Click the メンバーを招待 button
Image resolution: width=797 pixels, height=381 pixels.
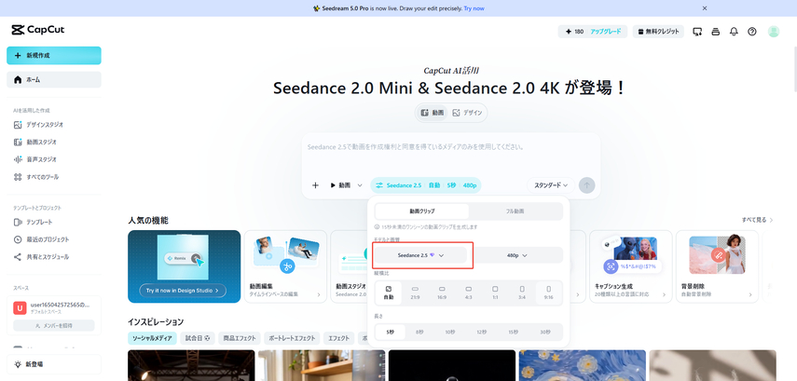pos(54,326)
